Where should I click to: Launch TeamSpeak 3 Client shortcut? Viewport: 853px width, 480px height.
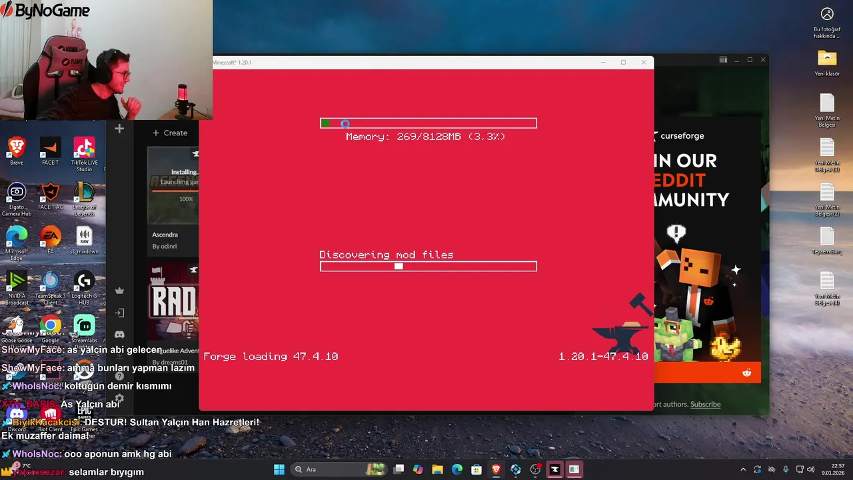click(51, 289)
